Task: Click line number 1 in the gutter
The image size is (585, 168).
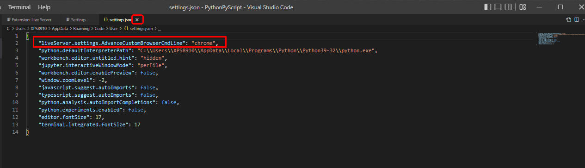Action: click(x=17, y=36)
